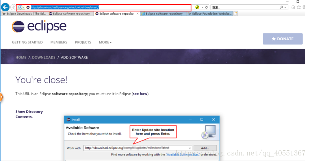The image size is (310, 161).
Task: Expand the address bar dropdown arrow
Action: tap(202, 7)
